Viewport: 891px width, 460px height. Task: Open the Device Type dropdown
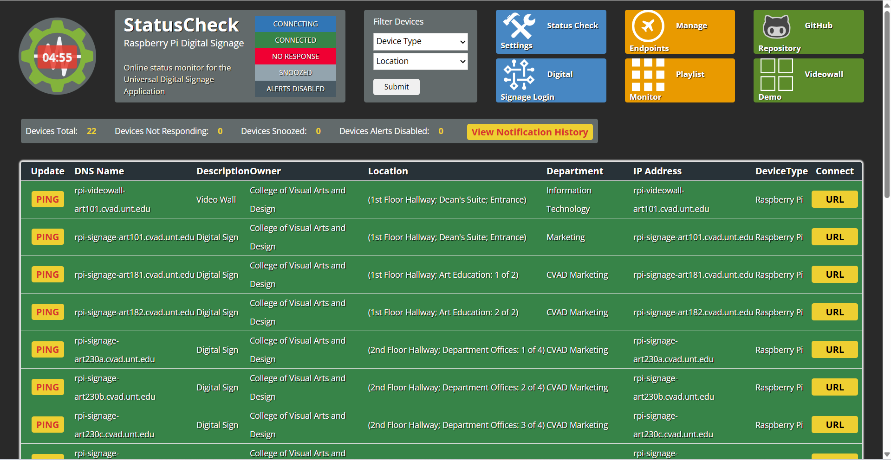point(420,41)
